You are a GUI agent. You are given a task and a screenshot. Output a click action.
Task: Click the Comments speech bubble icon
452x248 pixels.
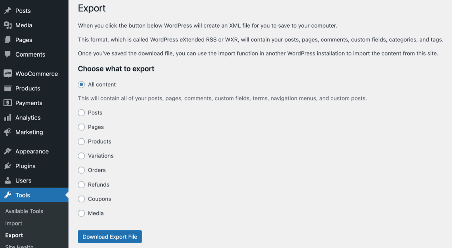pyautogui.click(x=7, y=54)
